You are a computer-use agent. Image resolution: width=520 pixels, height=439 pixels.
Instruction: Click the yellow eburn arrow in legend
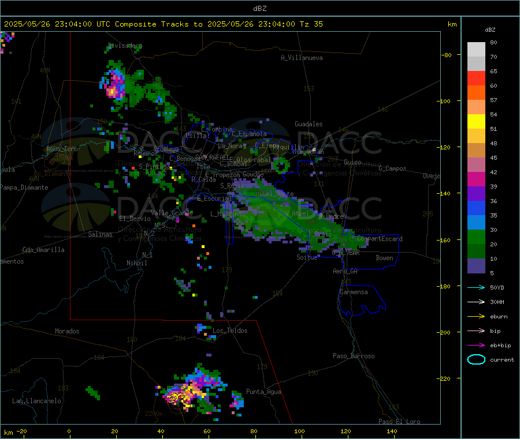click(x=476, y=317)
